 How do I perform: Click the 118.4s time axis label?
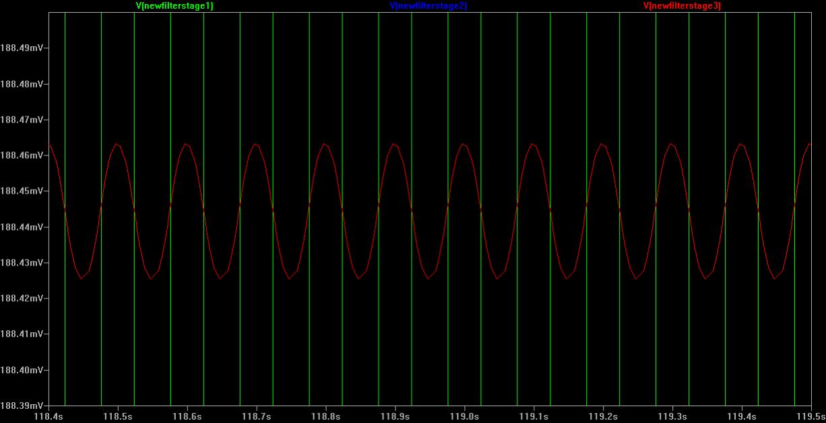49,417
